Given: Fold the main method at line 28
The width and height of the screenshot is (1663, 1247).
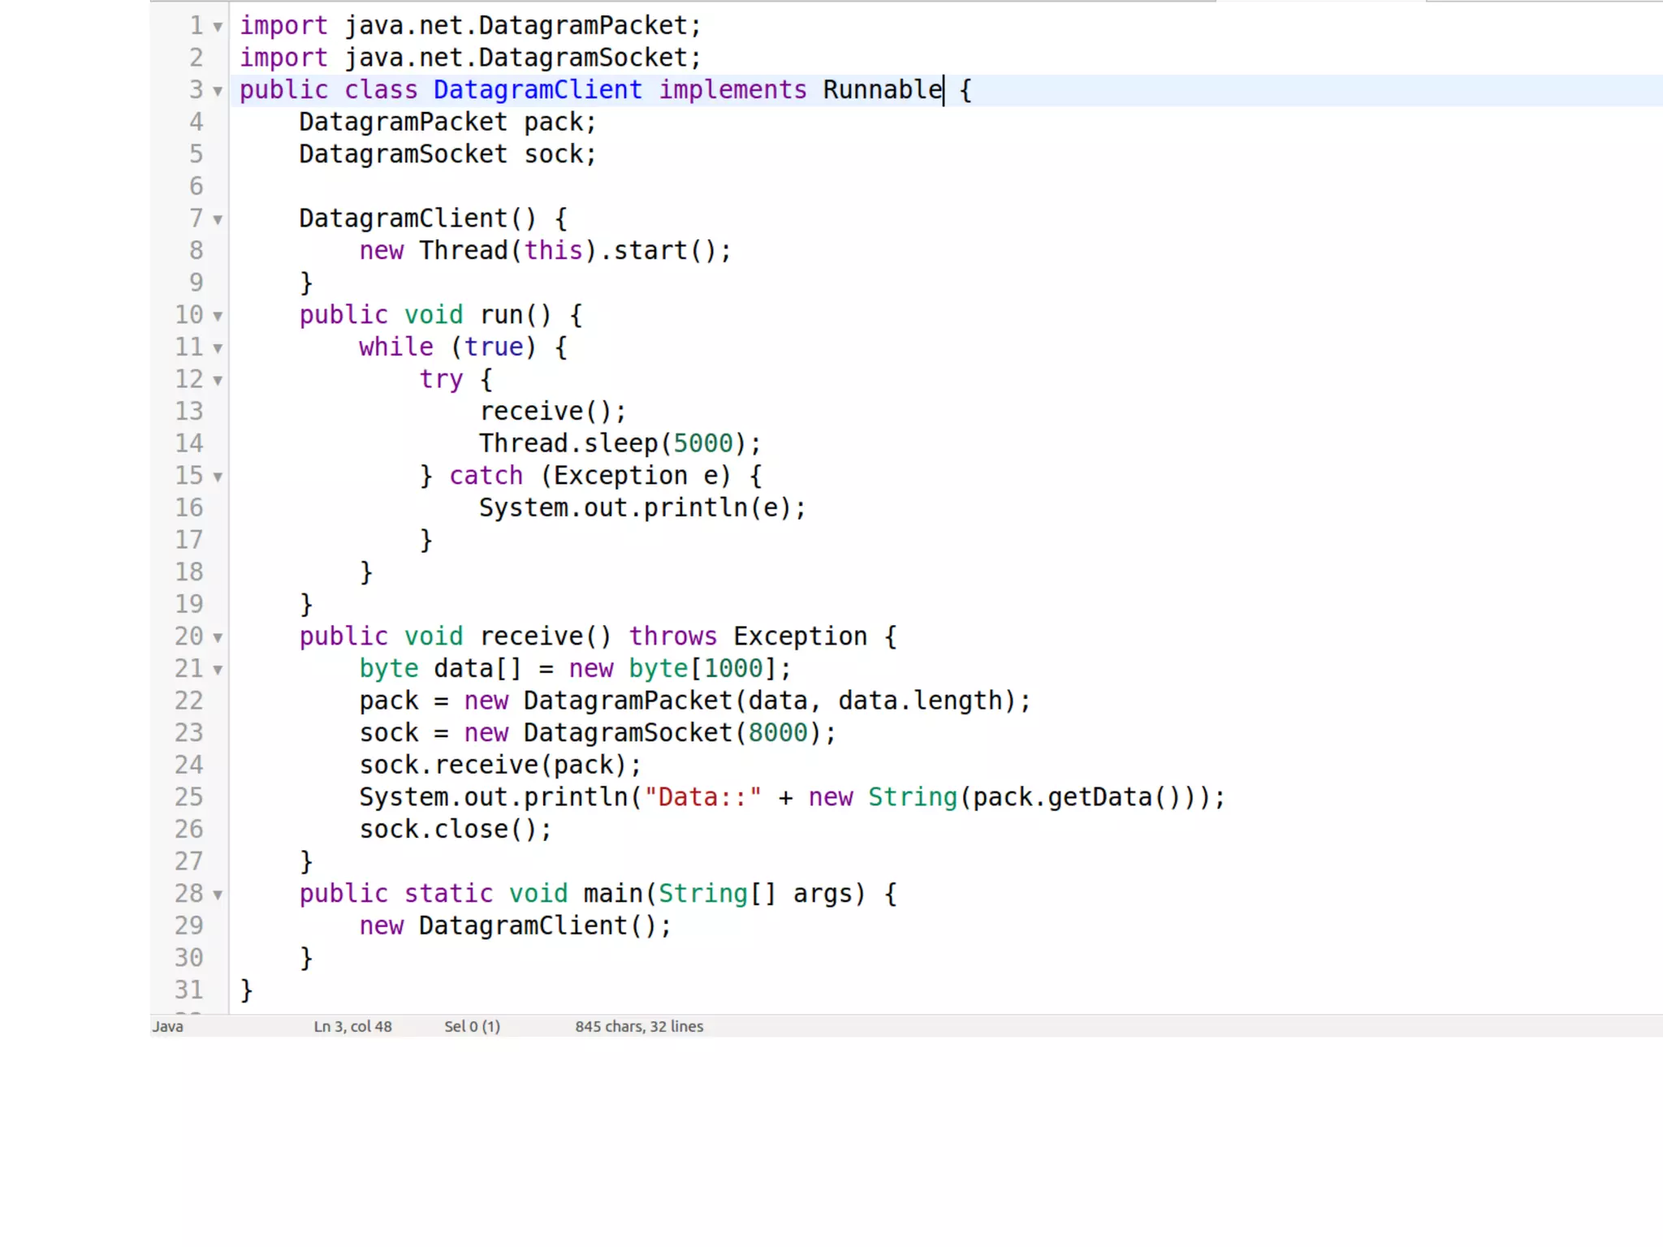Looking at the screenshot, I should (x=218, y=895).
